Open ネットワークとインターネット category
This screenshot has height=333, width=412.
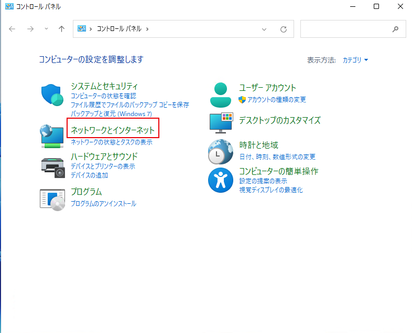click(113, 129)
